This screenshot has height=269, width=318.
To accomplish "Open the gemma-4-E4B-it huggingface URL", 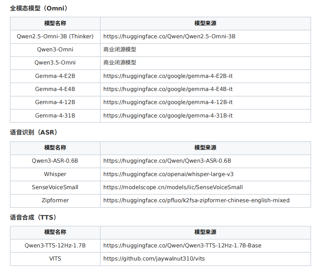I will click(168, 89).
